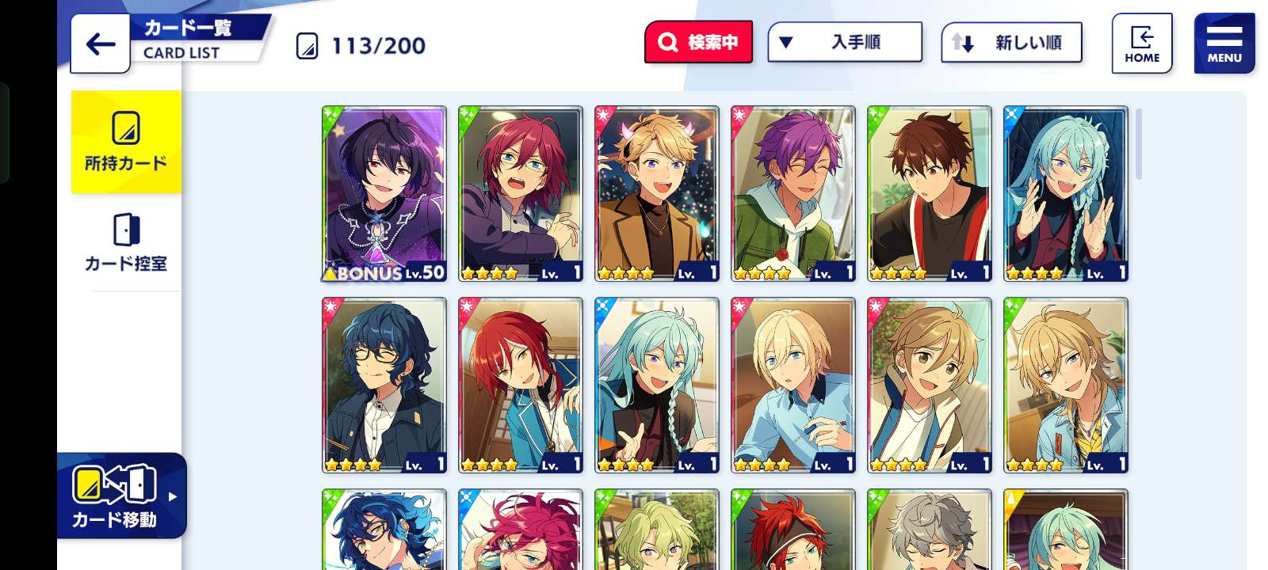The width and height of the screenshot is (1268, 570).
Task: Click the dropdown triangle on 入手順
Action: click(x=785, y=42)
